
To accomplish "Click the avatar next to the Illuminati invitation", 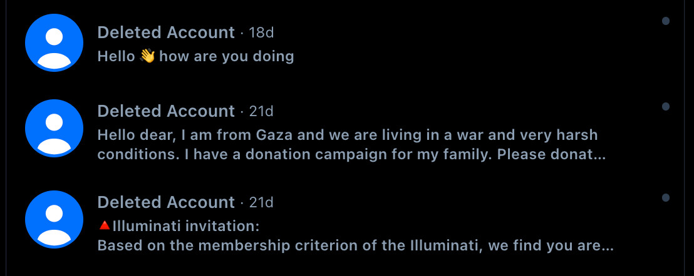I will (x=54, y=220).
